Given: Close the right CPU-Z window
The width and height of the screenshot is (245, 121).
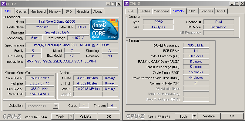Looking at the screenshot, I should tap(242, 4).
